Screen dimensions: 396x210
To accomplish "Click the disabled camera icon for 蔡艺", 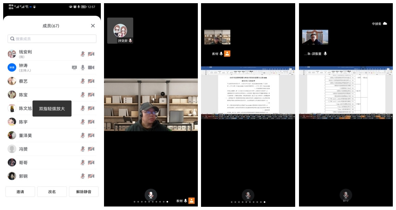I will click(x=91, y=81).
